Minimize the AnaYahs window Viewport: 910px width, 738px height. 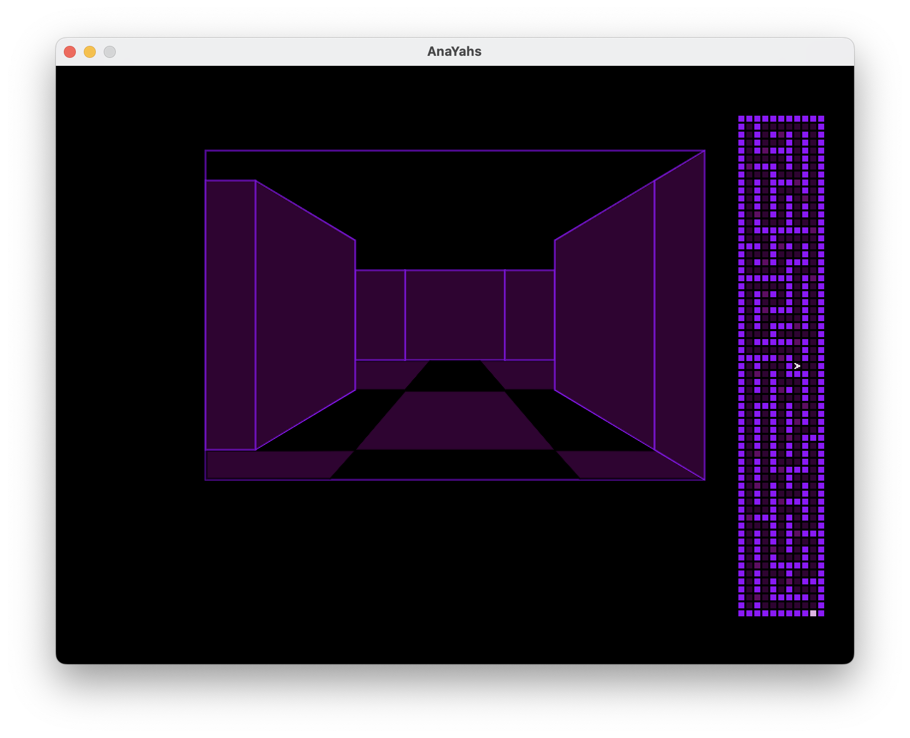pos(90,52)
